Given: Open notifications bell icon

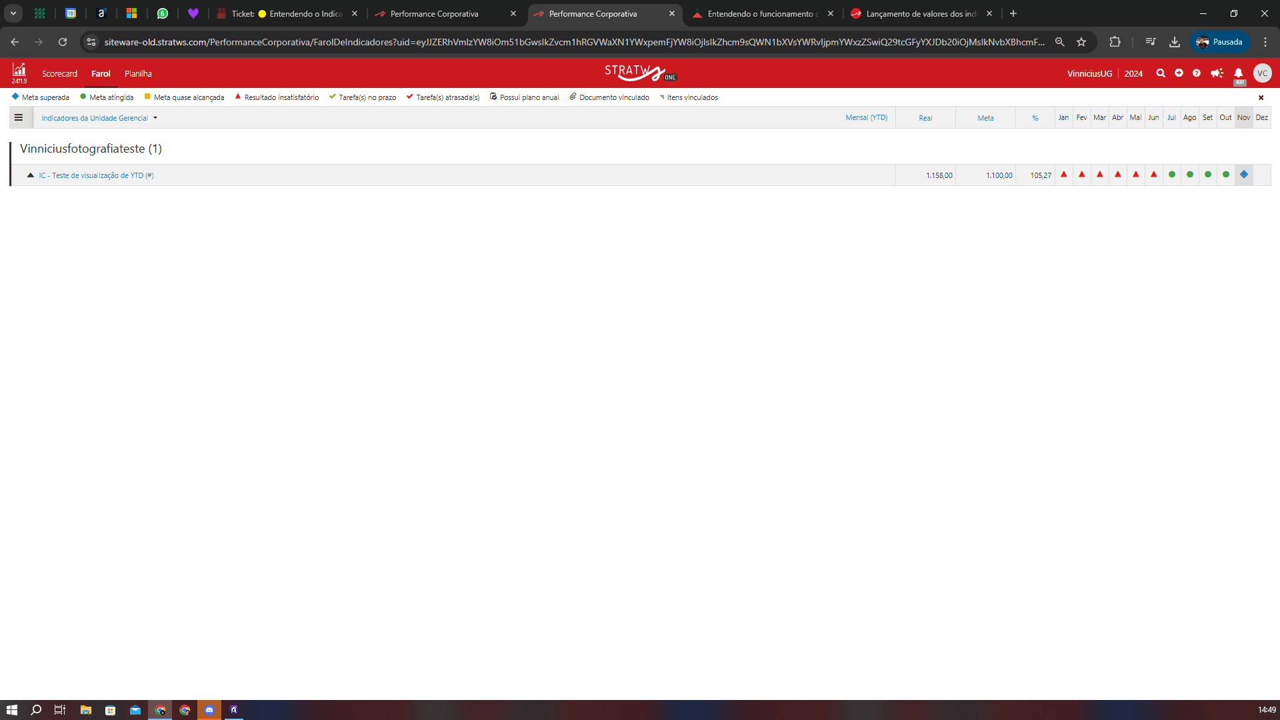Looking at the screenshot, I should tap(1238, 73).
